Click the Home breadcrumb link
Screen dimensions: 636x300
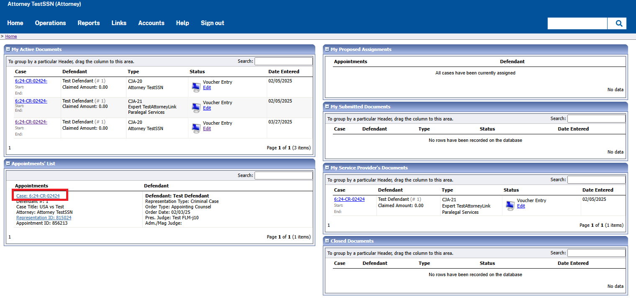[11, 36]
